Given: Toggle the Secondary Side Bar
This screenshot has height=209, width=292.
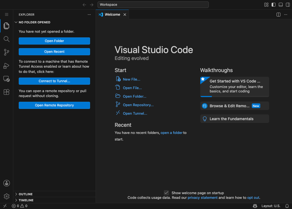Looking at the screenshot, I should [x=288, y=5].
